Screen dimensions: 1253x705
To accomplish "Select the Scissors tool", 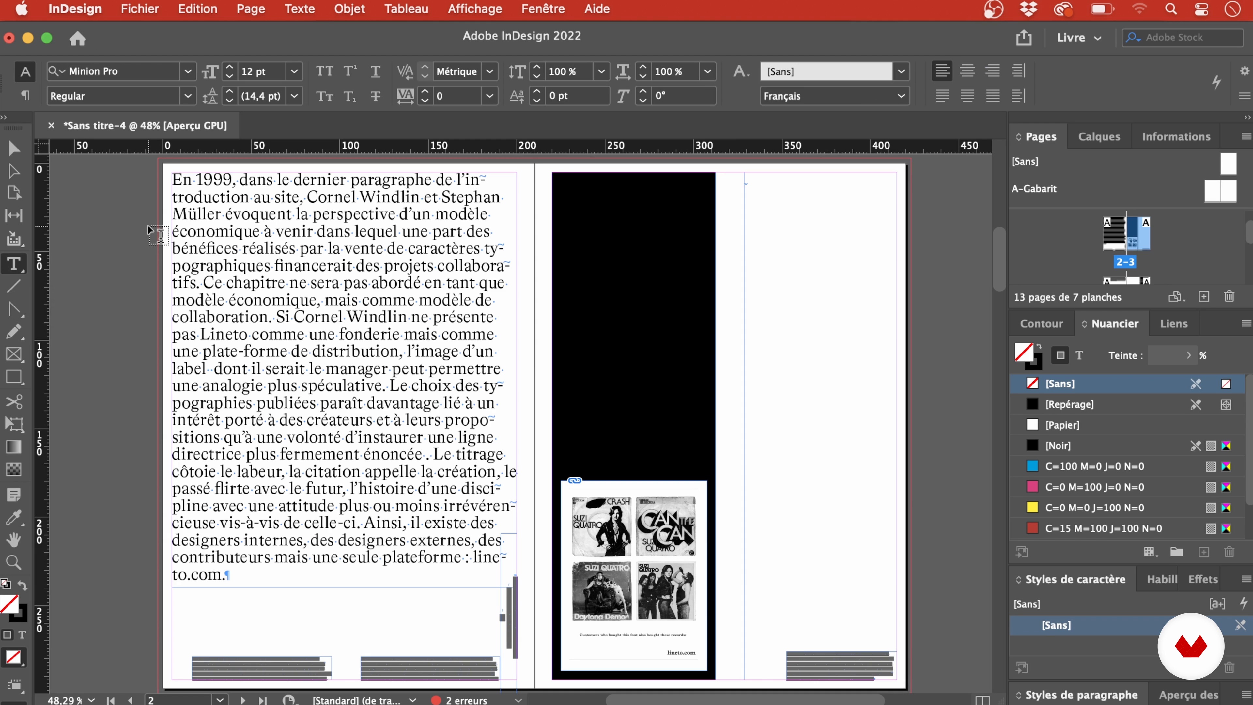I will click(x=14, y=402).
